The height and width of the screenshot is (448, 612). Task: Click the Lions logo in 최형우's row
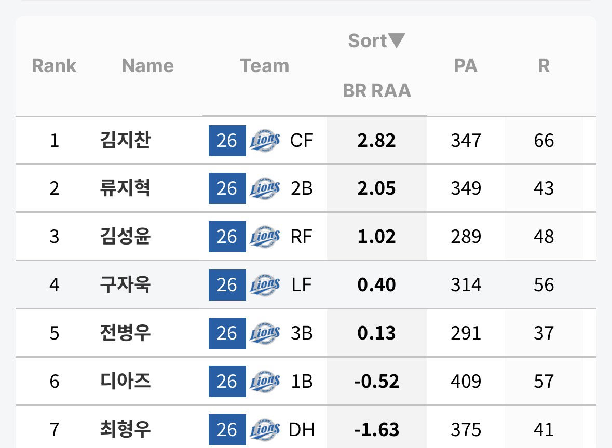[x=265, y=430]
